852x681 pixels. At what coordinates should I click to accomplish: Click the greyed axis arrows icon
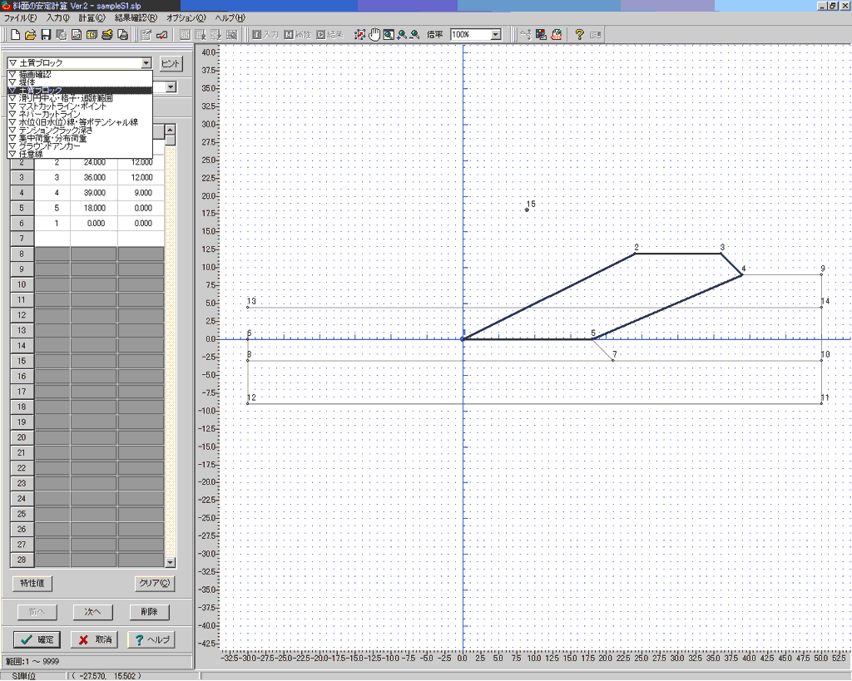click(526, 35)
